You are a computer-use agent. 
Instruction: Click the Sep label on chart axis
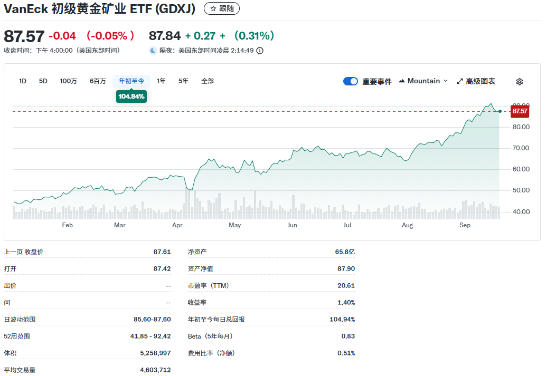[x=465, y=225]
